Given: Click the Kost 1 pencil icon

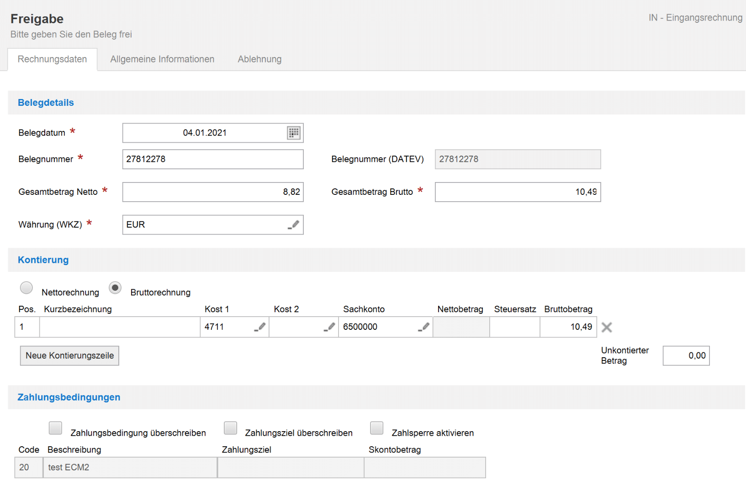Looking at the screenshot, I should (260, 327).
